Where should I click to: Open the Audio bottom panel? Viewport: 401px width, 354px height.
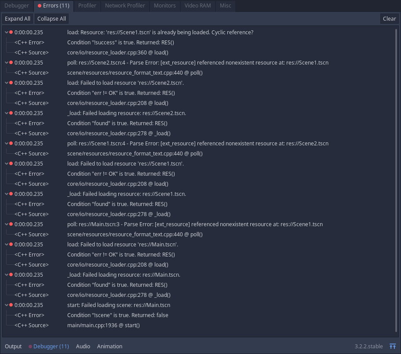pyautogui.click(x=83, y=346)
